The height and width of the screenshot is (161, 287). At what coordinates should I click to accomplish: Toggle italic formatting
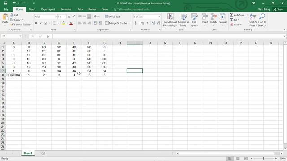[41, 23]
